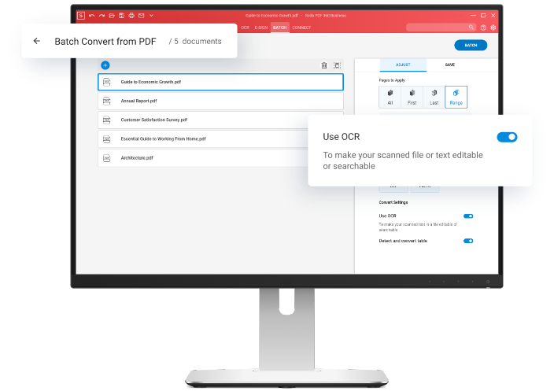Add a document with the blue plus icon
This screenshot has height=391, width=554.
tap(105, 65)
